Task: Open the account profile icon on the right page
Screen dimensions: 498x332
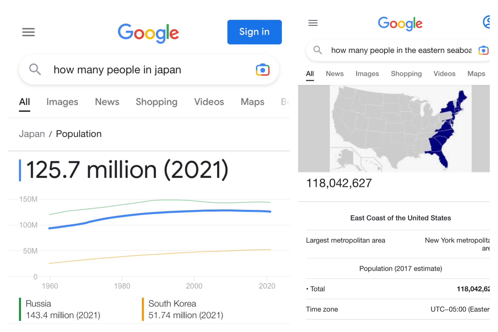Action: (x=486, y=22)
